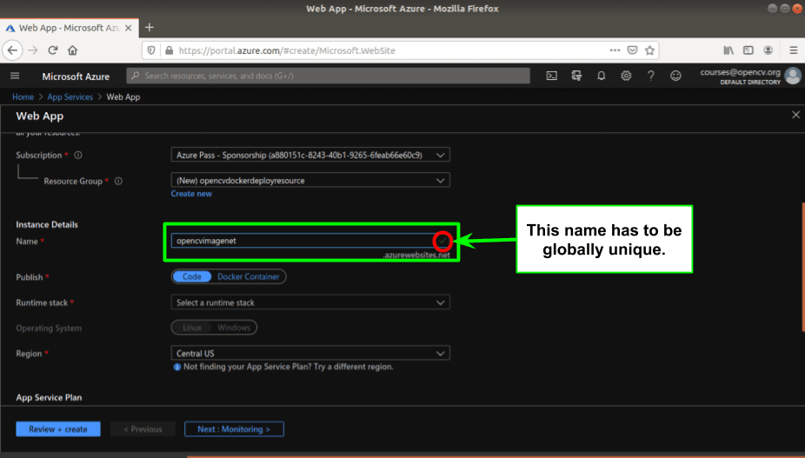Show Resource Group info tooltip icon
Viewport: 805px width, 458px height.
click(118, 182)
